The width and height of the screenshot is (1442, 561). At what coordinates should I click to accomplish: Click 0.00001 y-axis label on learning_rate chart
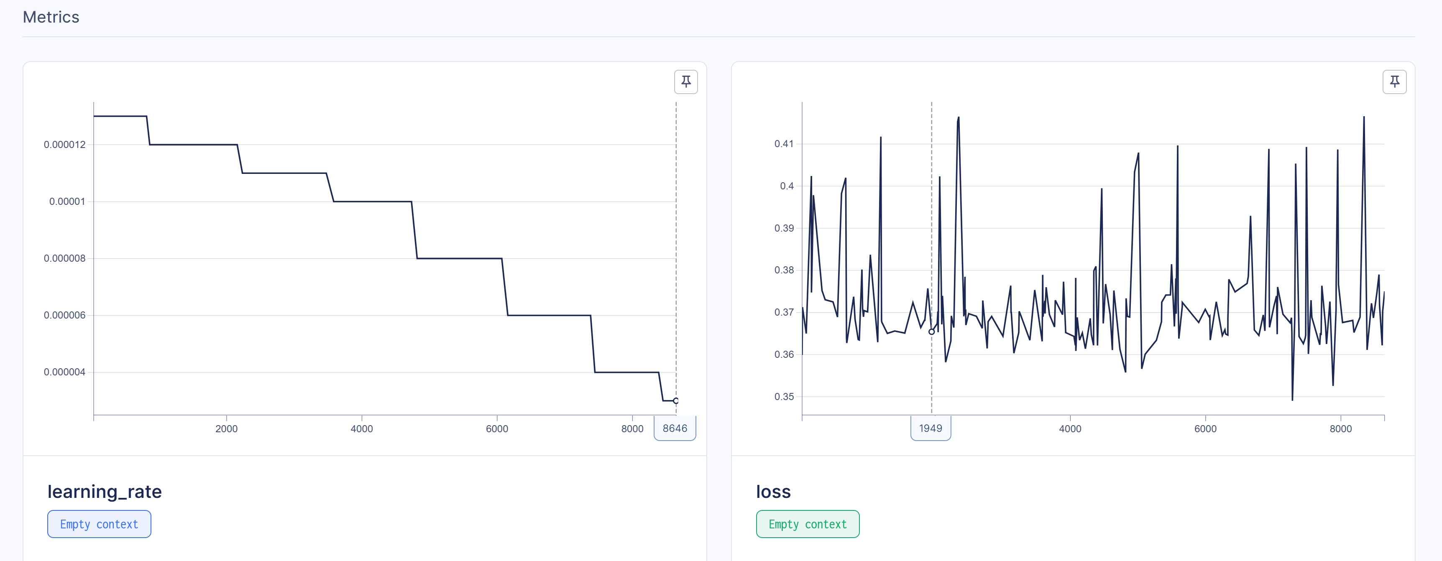coord(67,201)
